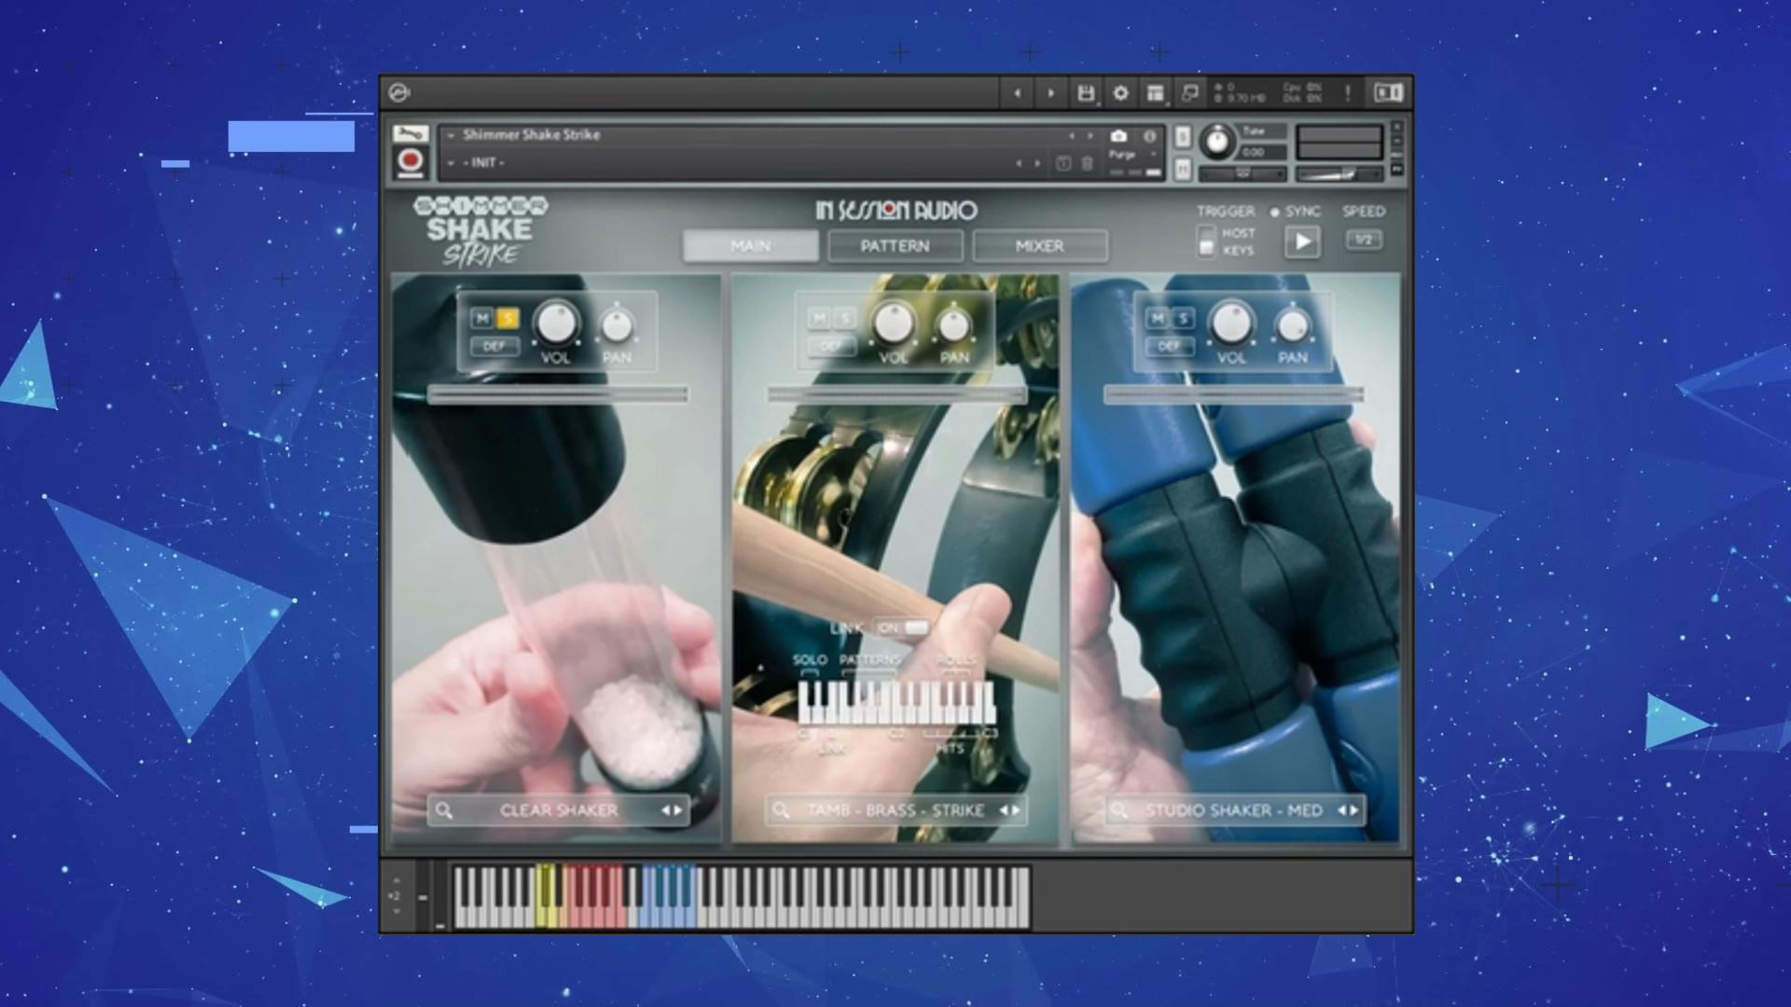The image size is (1791, 1007).
Task: Solo the Tamb Brass Strike channel
Action: coord(845,319)
